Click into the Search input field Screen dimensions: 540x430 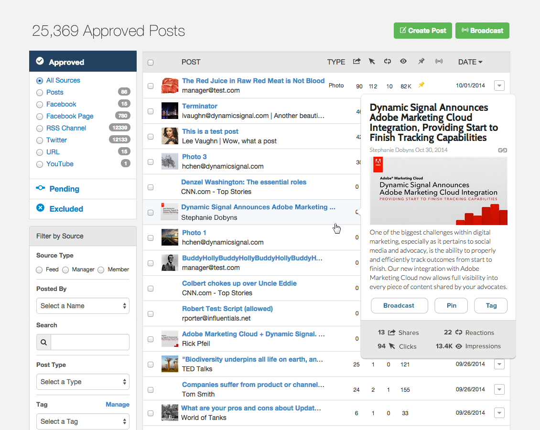click(90, 342)
